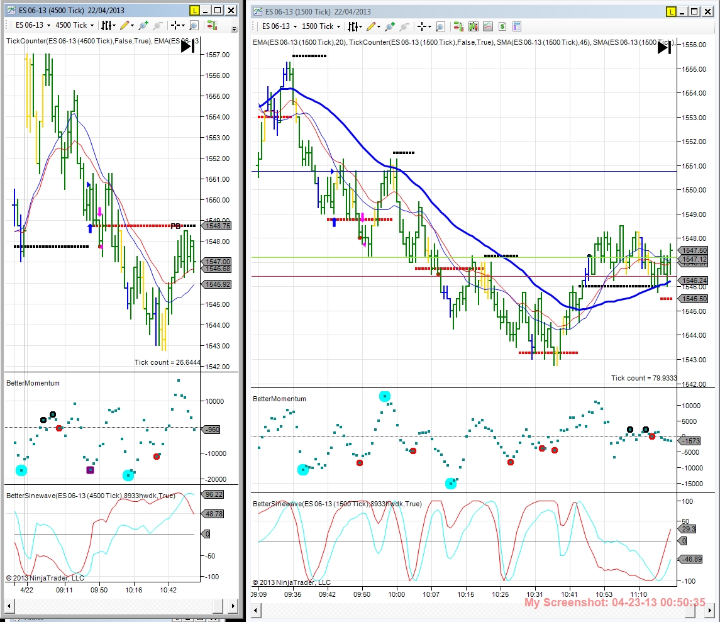Show Chart Trader panel in 1500 Tick window
720x622 pixels.
click(458, 26)
